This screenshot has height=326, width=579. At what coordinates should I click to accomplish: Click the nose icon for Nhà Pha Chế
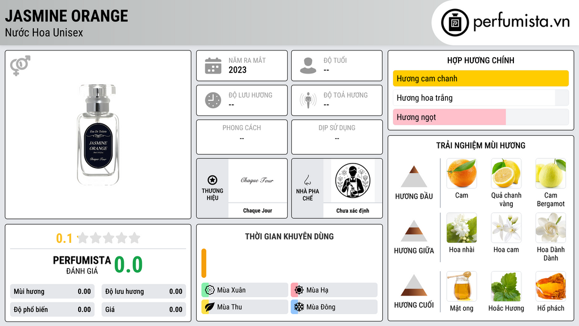pyautogui.click(x=307, y=180)
